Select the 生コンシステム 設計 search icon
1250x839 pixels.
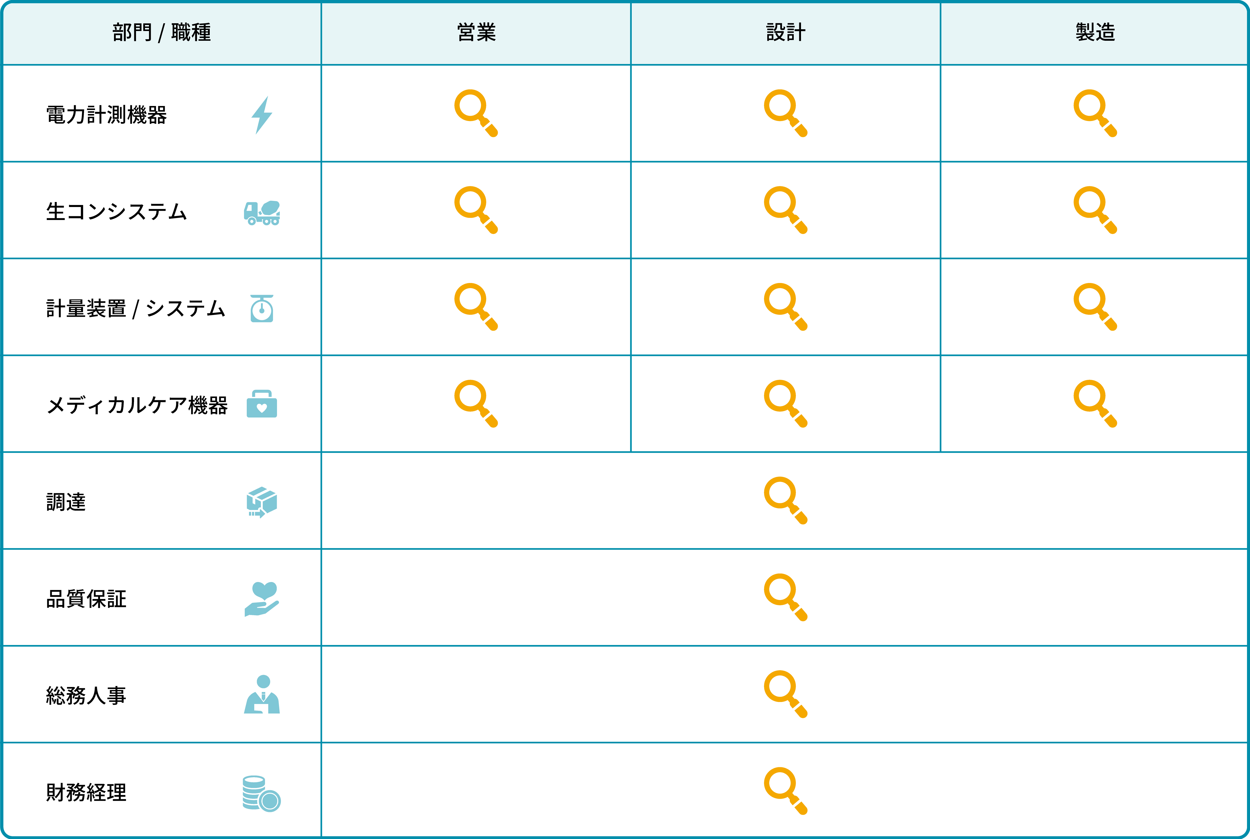coord(785,210)
